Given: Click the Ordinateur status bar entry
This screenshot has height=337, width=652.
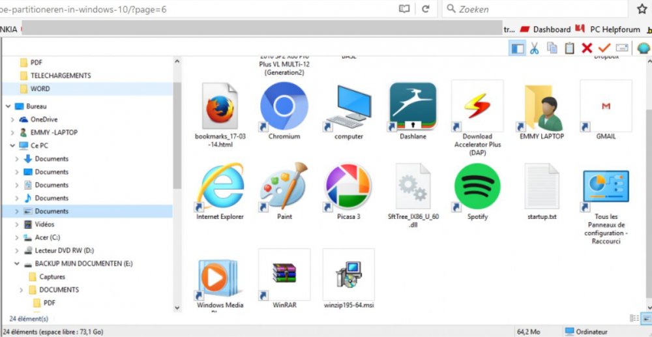Looking at the screenshot, I should point(586,332).
